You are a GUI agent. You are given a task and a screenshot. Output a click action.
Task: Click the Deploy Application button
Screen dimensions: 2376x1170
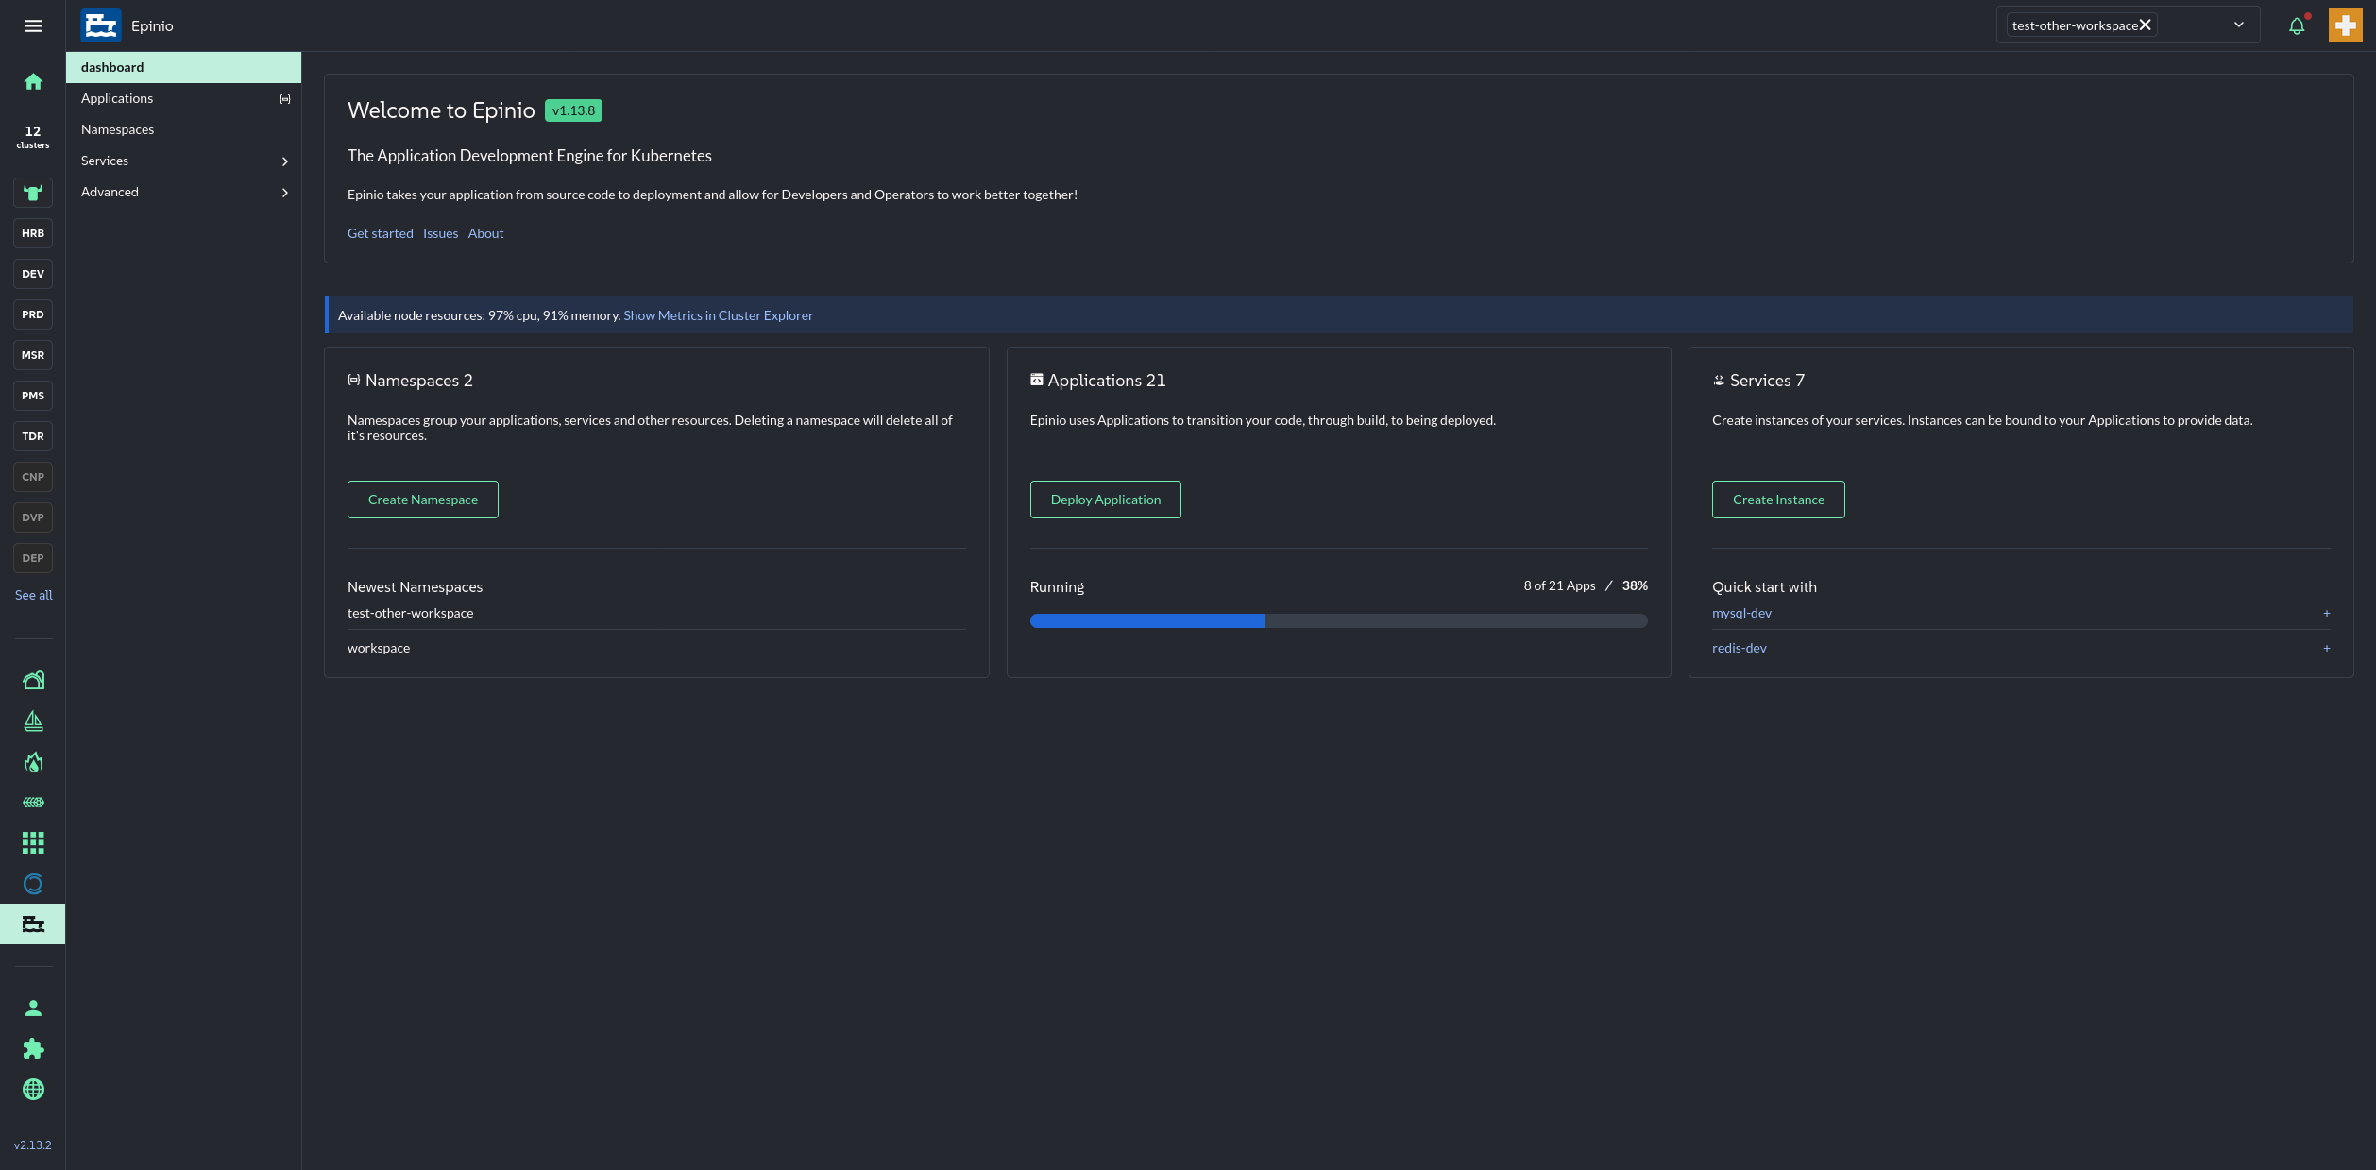(x=1105, y=499)
